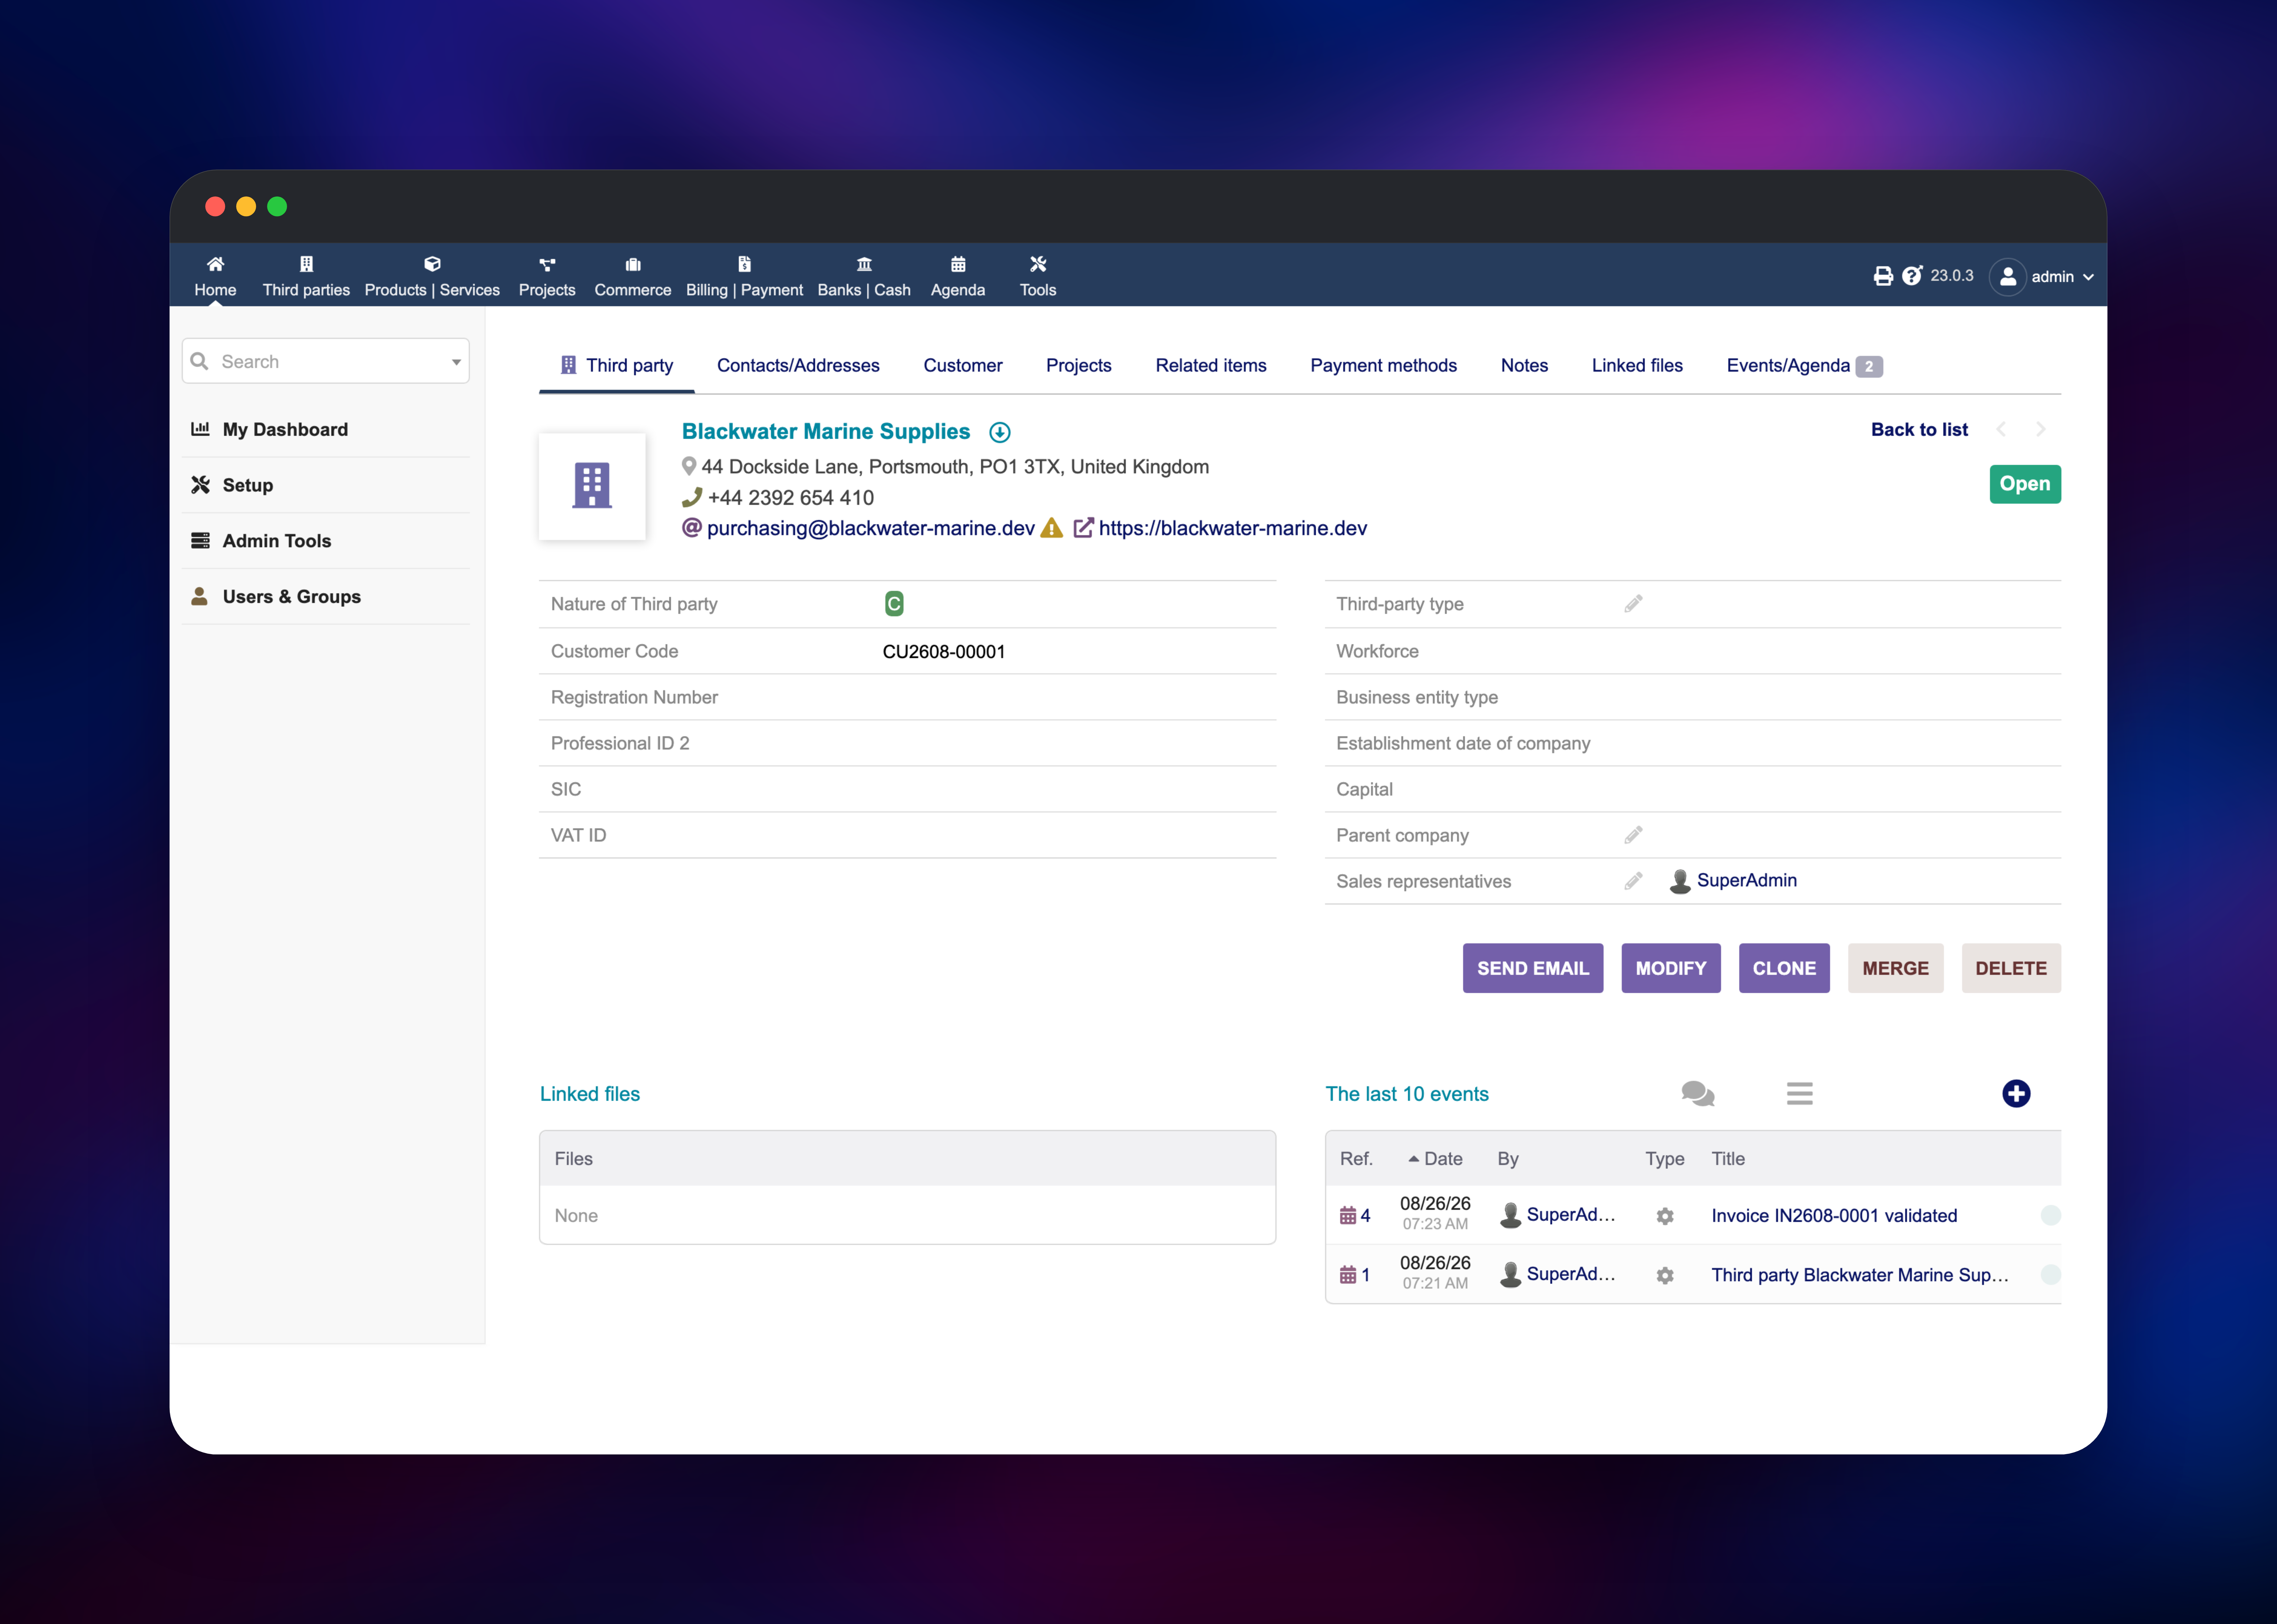The width and height of the screenshot is (2277, 1624).
Task: Click the email warning triangle icon
Action: (x=1051, y=528)
